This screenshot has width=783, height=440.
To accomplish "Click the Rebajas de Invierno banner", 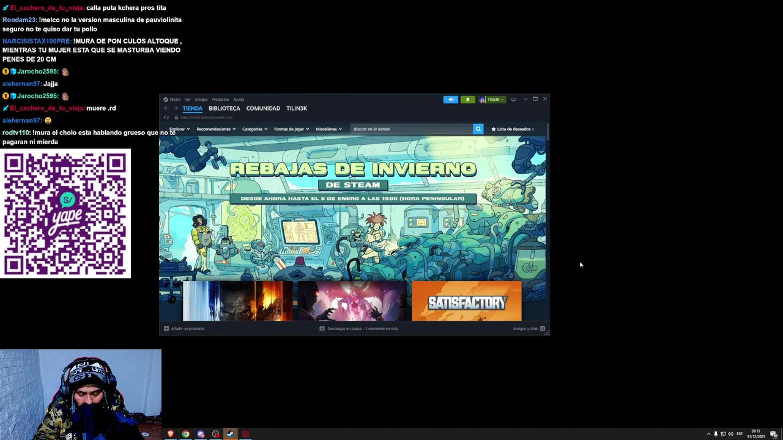I will coord(352,208).
